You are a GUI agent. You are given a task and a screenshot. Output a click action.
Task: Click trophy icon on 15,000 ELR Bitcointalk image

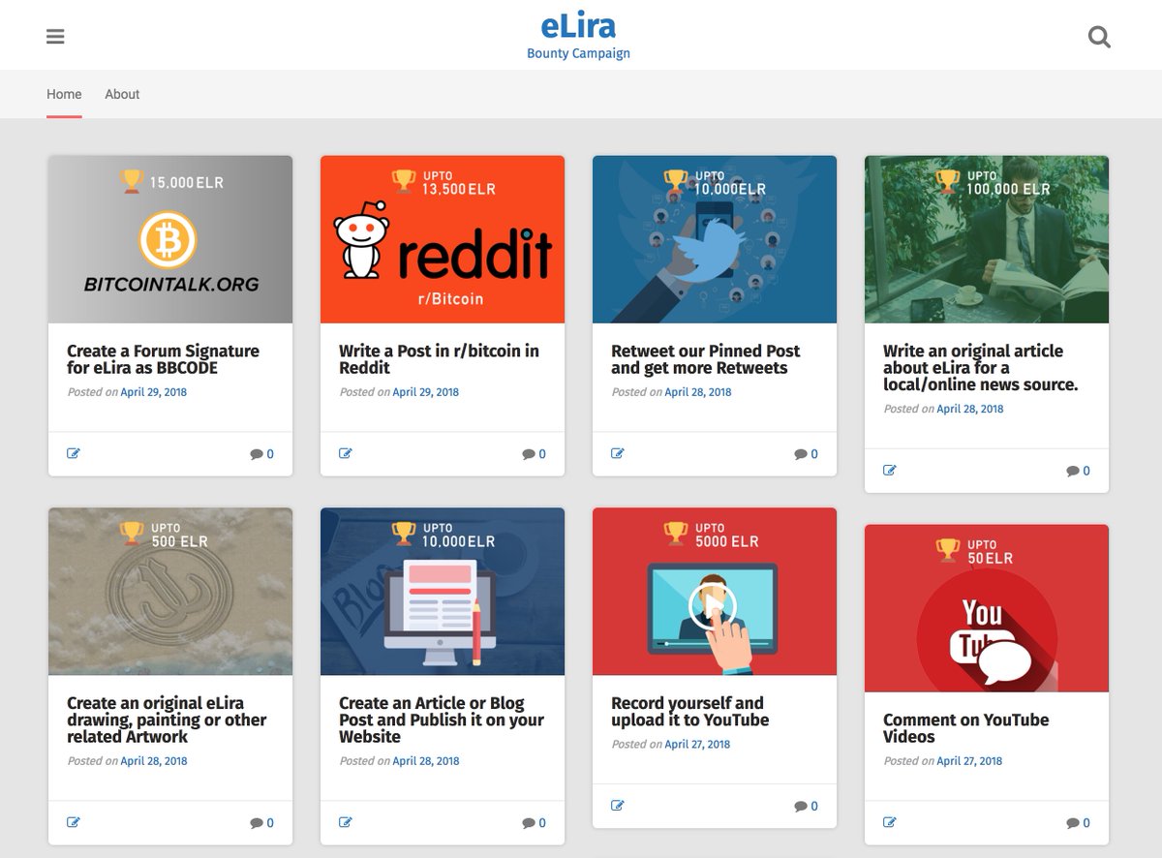(x=131, y=181)
